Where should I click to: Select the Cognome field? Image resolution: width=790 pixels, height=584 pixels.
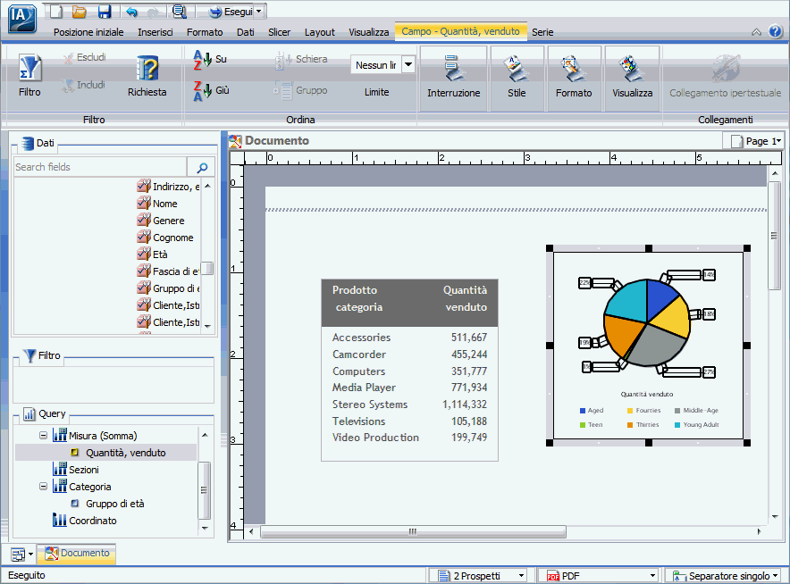pyautogui.click(x=172, y=238)
